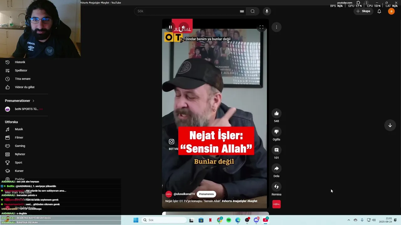The width and height of the screenshot is (401, 225).
Task: Open the orange account avatar menu
Action: point(391,11)
